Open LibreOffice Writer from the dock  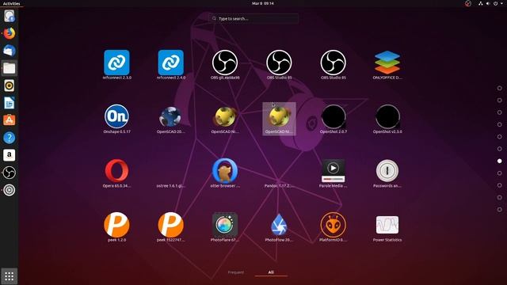pos(9,103)
